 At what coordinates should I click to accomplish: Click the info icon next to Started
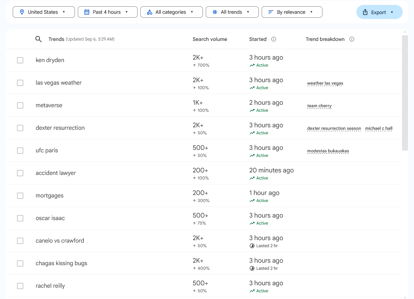pos(274,39)
